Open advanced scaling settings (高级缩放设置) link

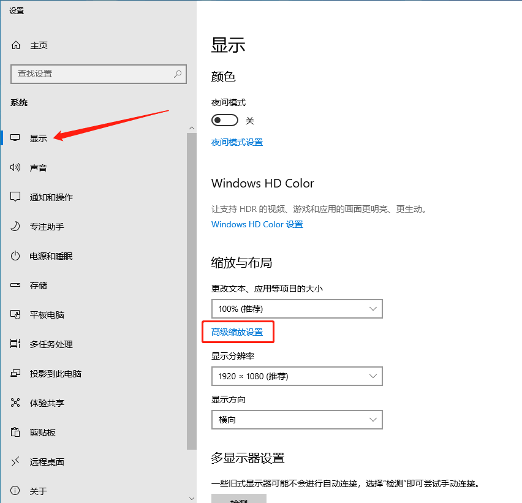pos(237,332)
